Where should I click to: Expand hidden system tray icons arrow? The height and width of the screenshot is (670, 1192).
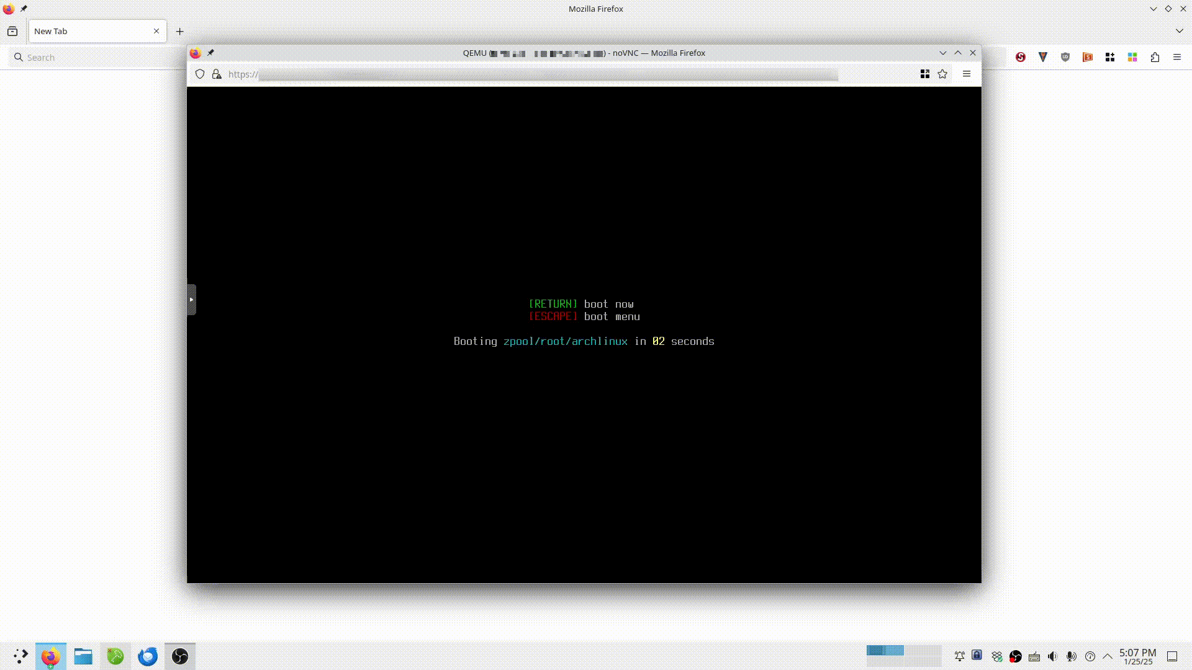[x=1108, y=656]
